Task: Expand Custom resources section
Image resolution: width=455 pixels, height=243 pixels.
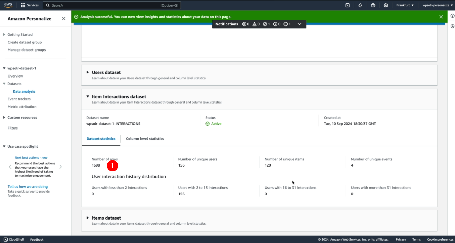Action: [4, 117]
